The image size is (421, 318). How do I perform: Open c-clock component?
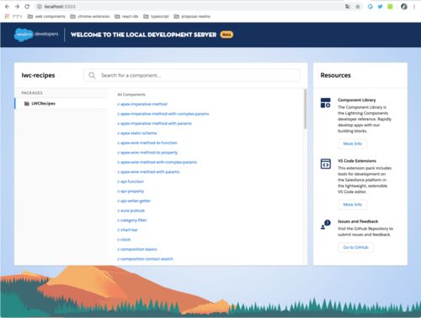click(124, 240)
